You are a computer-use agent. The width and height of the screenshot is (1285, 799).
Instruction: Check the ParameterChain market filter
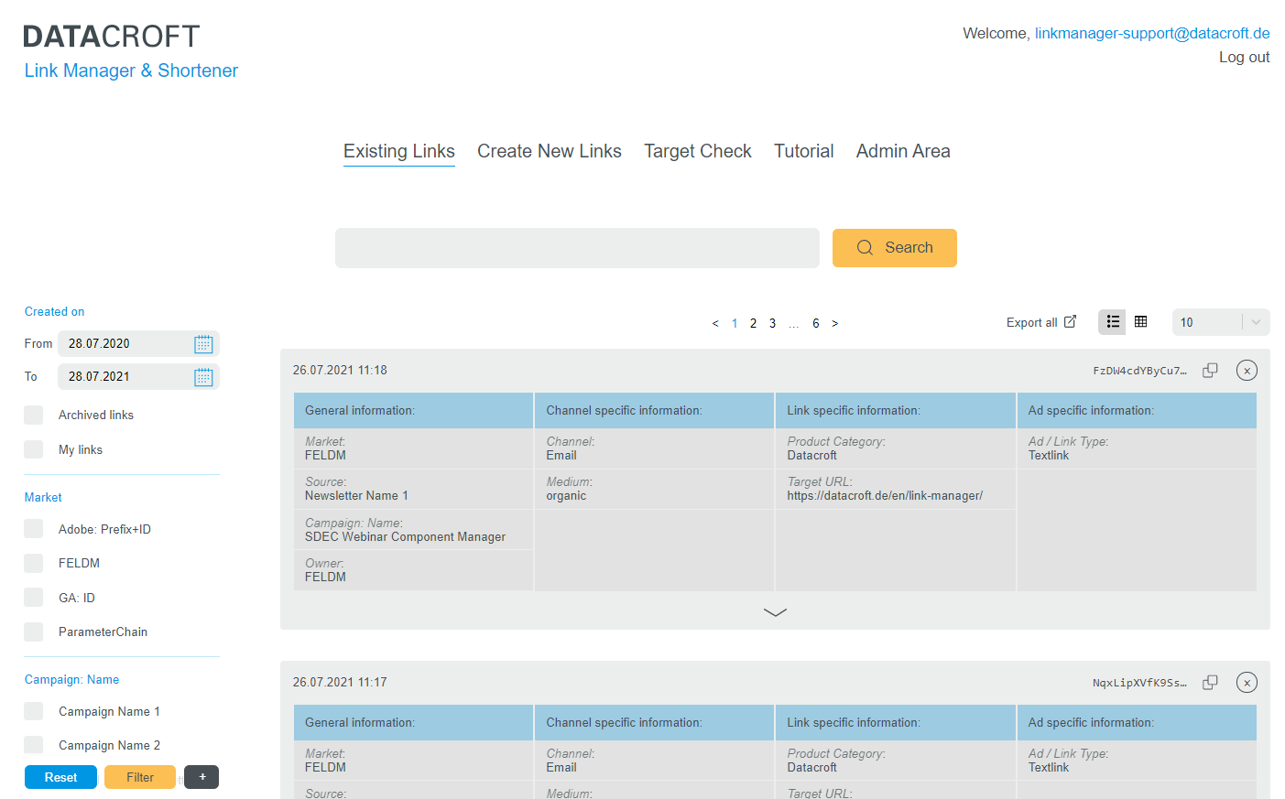34,632
